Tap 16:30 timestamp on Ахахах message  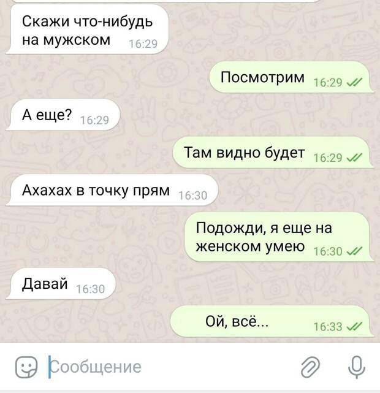click(192, 196)
